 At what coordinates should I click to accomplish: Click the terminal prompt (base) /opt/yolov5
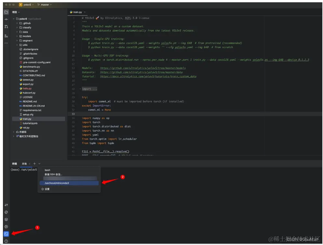[x=24, y=170]
